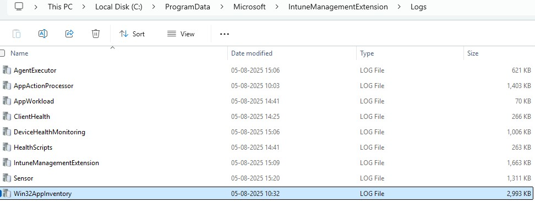Image resolution: width=535 pixels, height=202 pixels.
Task: Click the 1,403 KB size value
Action: (x=518, y=86)
